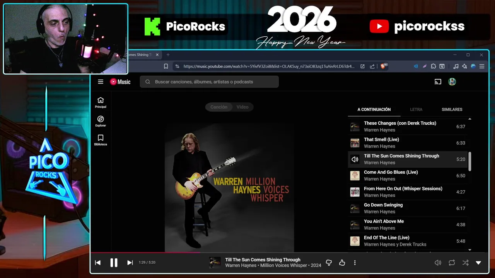Image resolution: width=495 pixels, height=278 pixels.
Task: Click the share icon in address bar
Action: pyautogui.click(x=372, y=66)
